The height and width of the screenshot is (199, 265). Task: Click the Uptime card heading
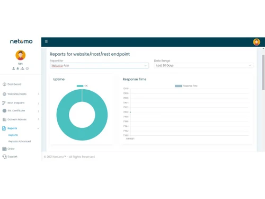(59, 79)
